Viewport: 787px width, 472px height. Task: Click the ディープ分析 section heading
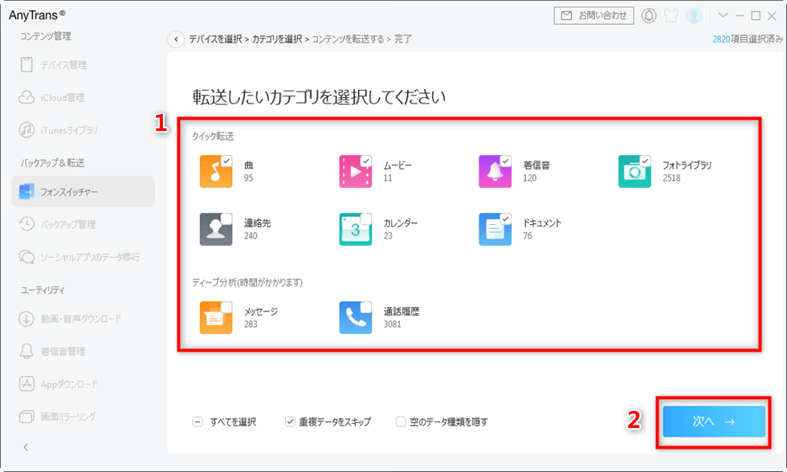click(247, 283)
